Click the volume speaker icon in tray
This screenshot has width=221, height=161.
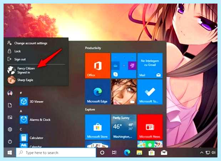(x=214, y=152)
